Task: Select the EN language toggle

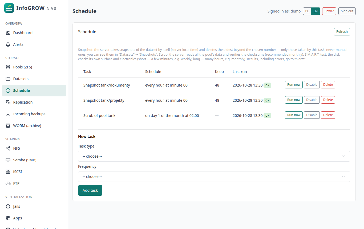Action: tap(316, 11)
